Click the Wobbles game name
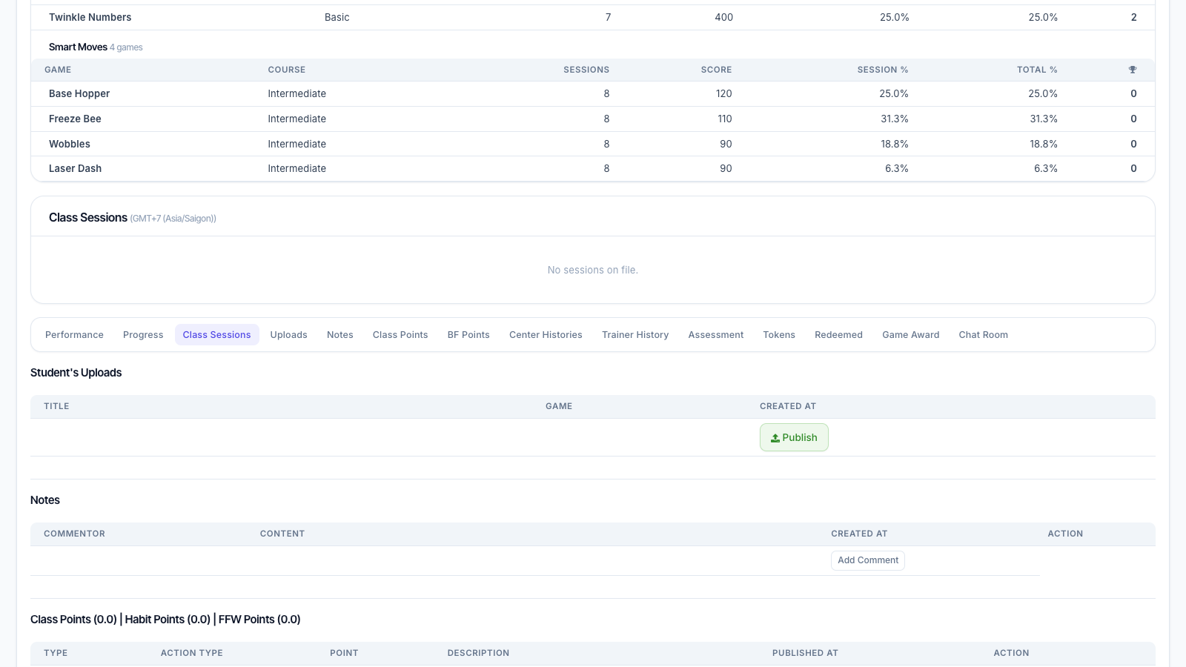Viewport: 1186px width, 667px height. coord(70,144)
